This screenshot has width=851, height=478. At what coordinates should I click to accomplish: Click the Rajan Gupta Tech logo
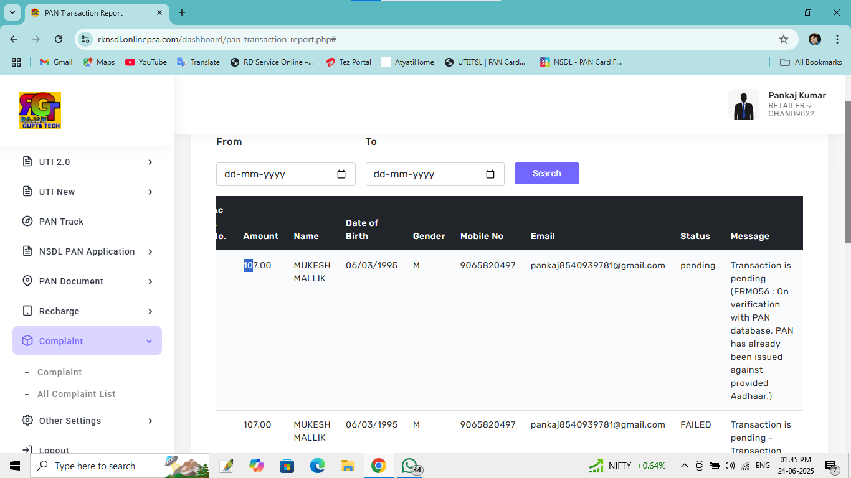pos(40,111)
